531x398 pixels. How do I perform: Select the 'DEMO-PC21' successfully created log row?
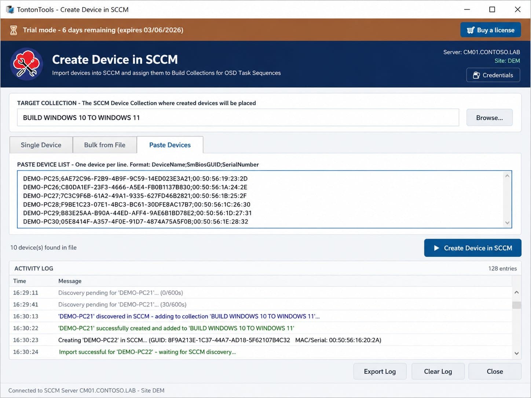[x=260, y=328]
